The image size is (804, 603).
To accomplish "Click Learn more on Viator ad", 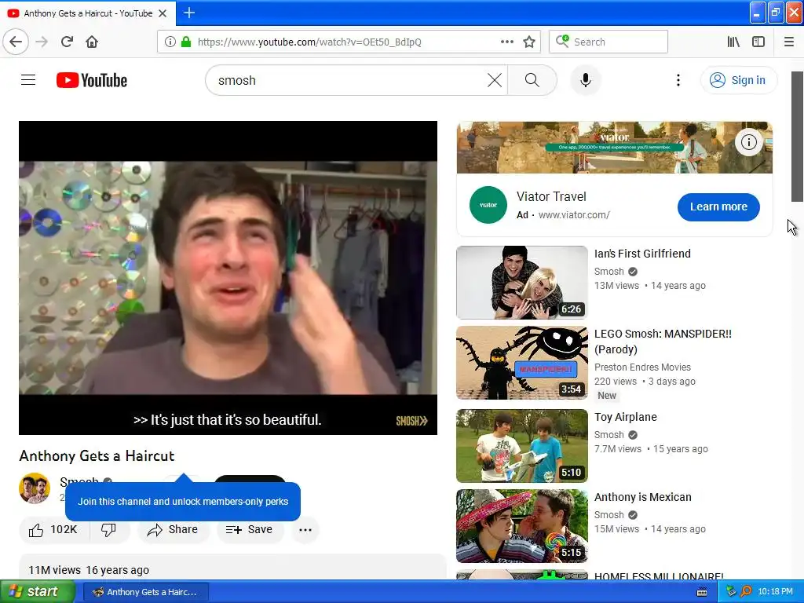I will click(718, 206).
